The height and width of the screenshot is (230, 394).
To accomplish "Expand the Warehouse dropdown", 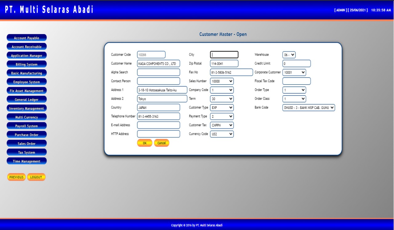I will [289, 55].
